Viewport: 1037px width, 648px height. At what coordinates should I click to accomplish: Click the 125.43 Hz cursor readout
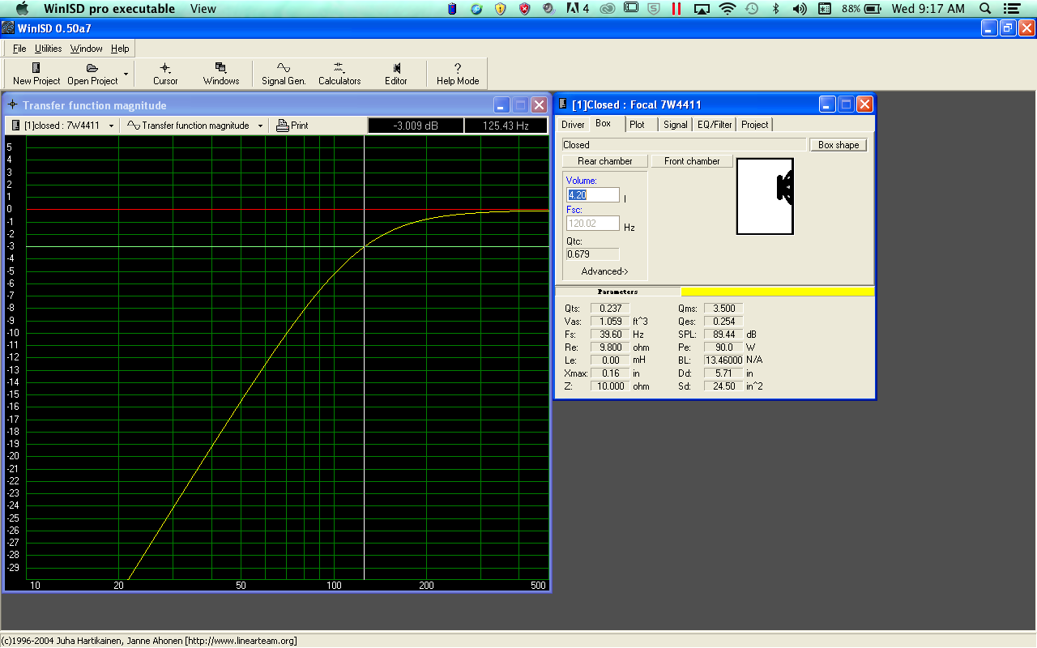click(x=506, y=126)
